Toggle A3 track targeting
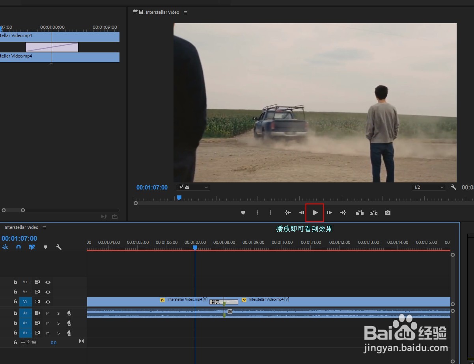Screen dimensions: 474x364 tap(25, 333)
